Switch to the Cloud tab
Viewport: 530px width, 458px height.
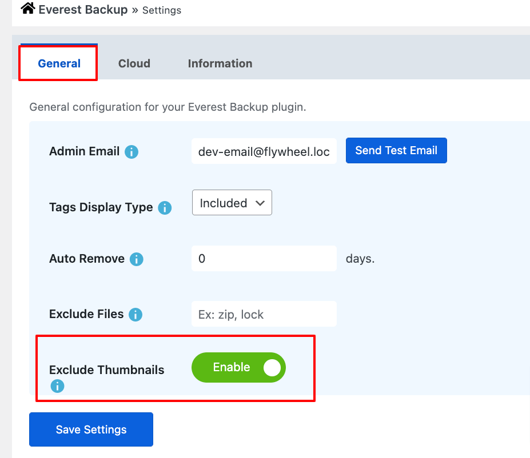point(134,63)
